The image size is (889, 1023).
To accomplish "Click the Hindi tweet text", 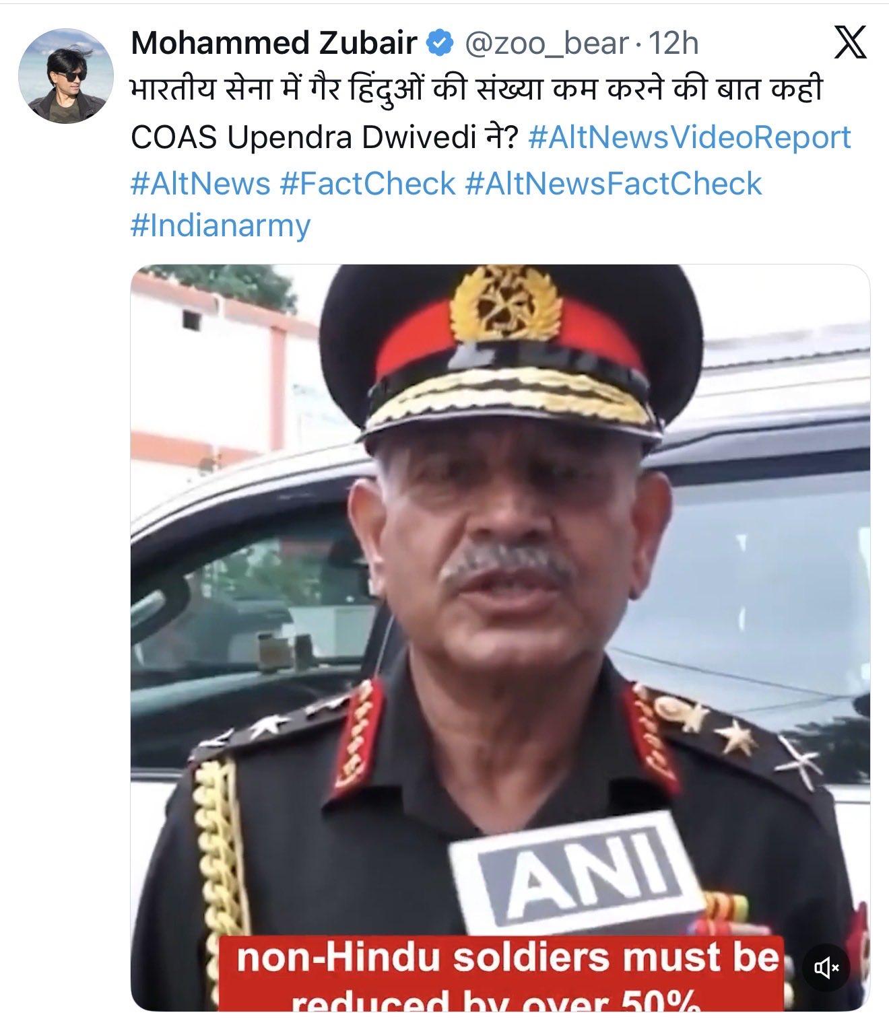I will click(x=477, y=91).
